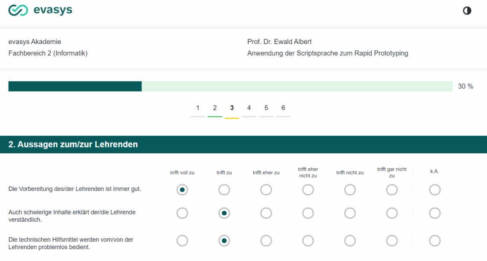The image size is (487, 261).
Task: Mark 'k.A.' for Vorbereitung statement
Action: (434, 190)
